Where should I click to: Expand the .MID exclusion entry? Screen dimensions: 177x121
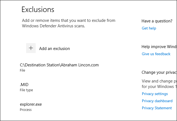(25, 85)
